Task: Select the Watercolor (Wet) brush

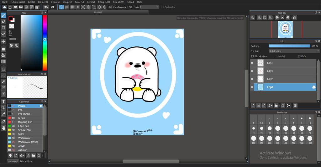Action: 25,142
